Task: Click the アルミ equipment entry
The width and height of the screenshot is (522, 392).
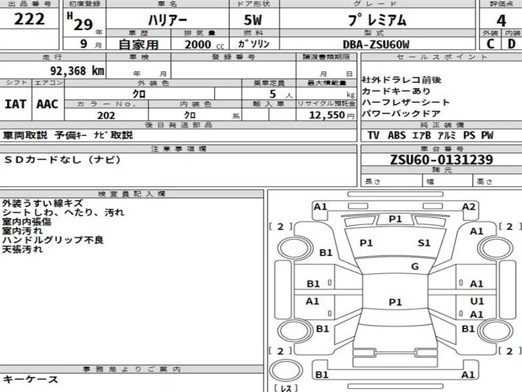Action: click(x=446, y=135)
